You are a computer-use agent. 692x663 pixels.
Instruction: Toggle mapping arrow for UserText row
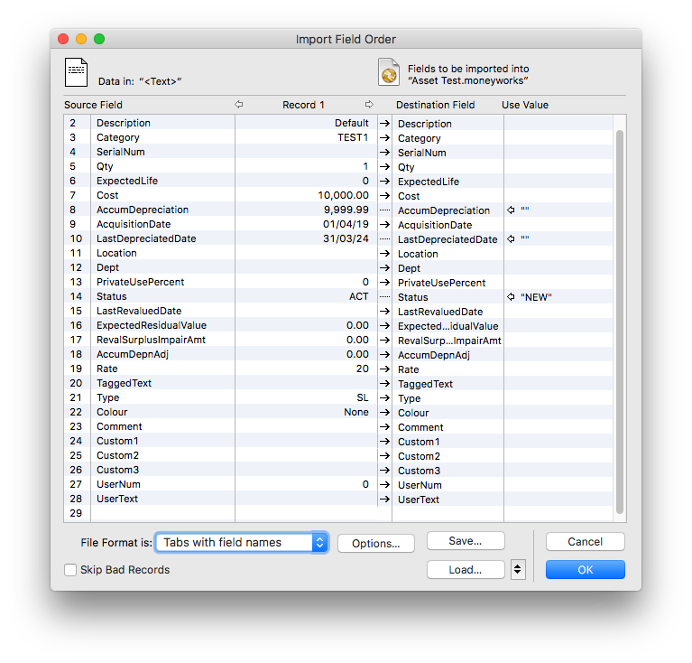385,500
